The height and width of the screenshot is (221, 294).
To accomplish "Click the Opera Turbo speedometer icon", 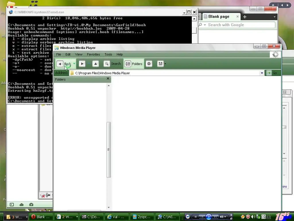I will 31,205.
